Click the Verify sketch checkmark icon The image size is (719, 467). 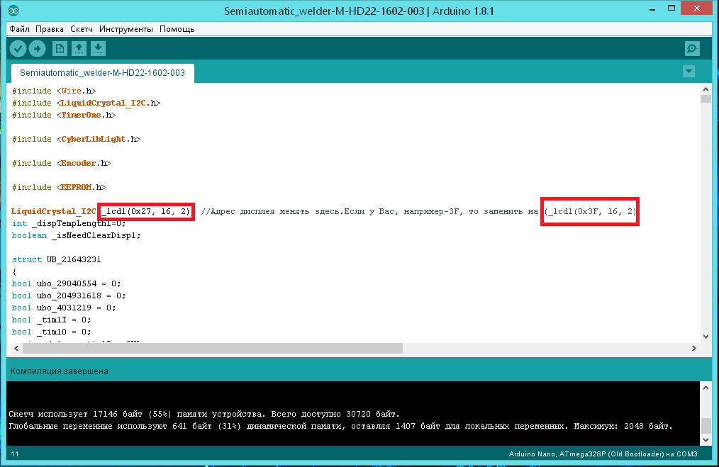(18, 48)
